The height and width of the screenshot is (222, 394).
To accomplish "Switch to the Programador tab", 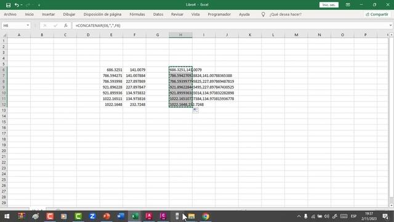I will [219, 14].
